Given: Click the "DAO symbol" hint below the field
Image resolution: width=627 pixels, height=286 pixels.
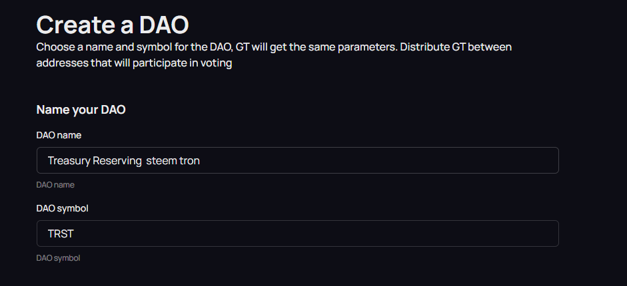Looking at the screenshot, I should pyautogui.click(x=58, y=257).
